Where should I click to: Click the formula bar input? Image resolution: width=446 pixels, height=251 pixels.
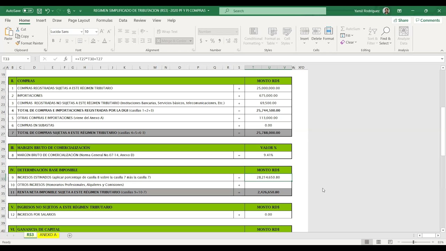(x=255, y=59)
